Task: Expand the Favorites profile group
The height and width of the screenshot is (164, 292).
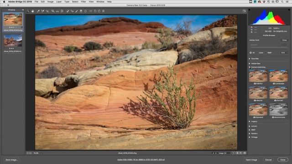Action: click(250, 59)
